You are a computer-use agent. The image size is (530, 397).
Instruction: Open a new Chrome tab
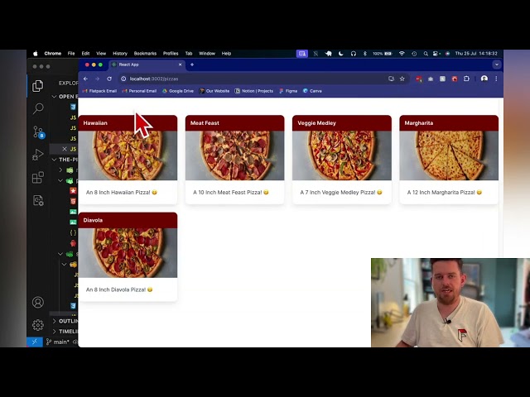coord(192,65)
